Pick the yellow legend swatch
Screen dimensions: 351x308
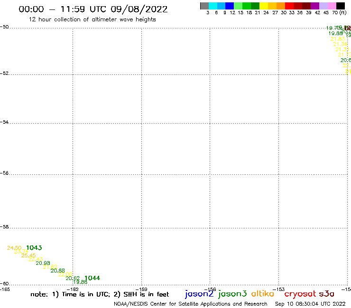[x=264, y=6]
